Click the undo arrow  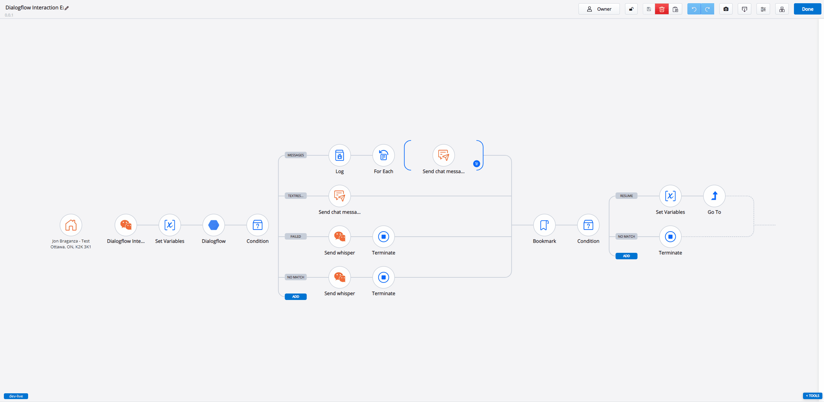pos(694,9)
